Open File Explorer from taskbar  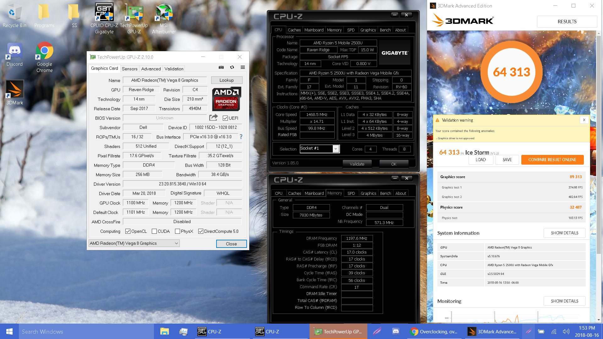[164, 331]
